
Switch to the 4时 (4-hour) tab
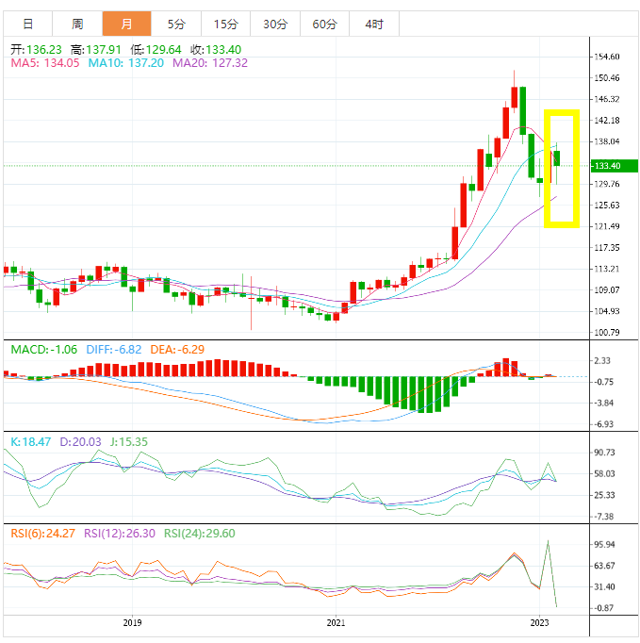(x=373, y=24)
